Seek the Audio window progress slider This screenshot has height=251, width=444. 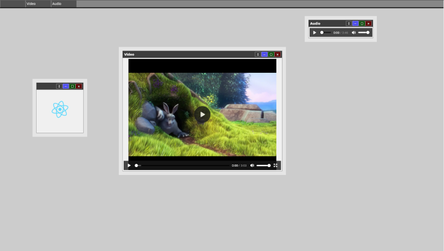[x=325, y=33]
